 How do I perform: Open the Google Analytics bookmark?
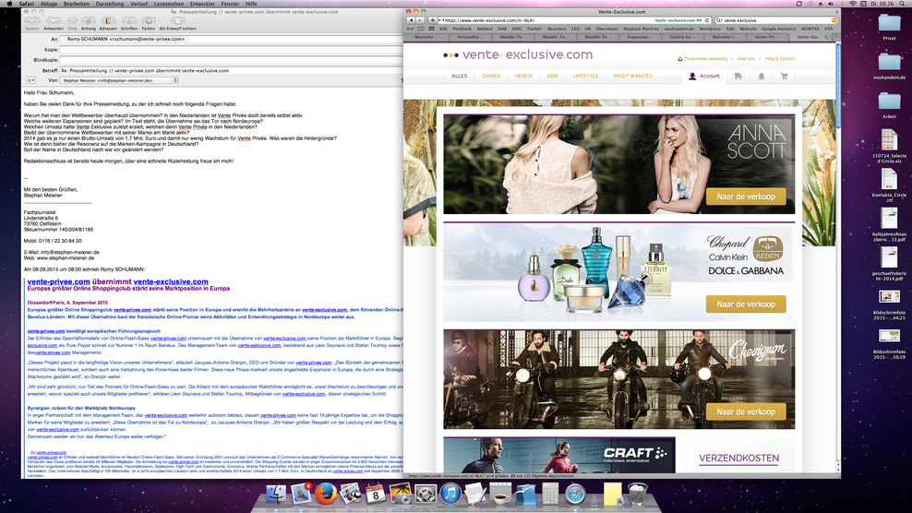click(x=778, y=29)
